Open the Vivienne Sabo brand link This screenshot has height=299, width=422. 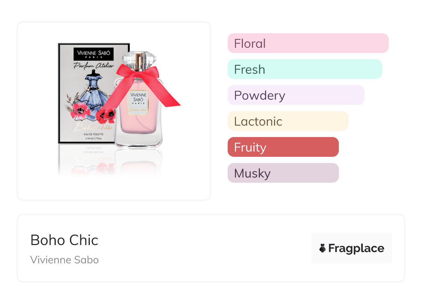[x=64, y=260]
